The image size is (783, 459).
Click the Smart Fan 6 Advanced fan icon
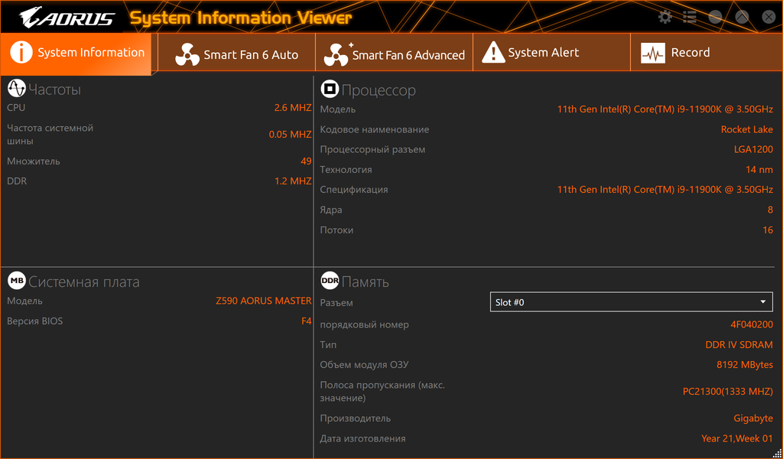336,54
